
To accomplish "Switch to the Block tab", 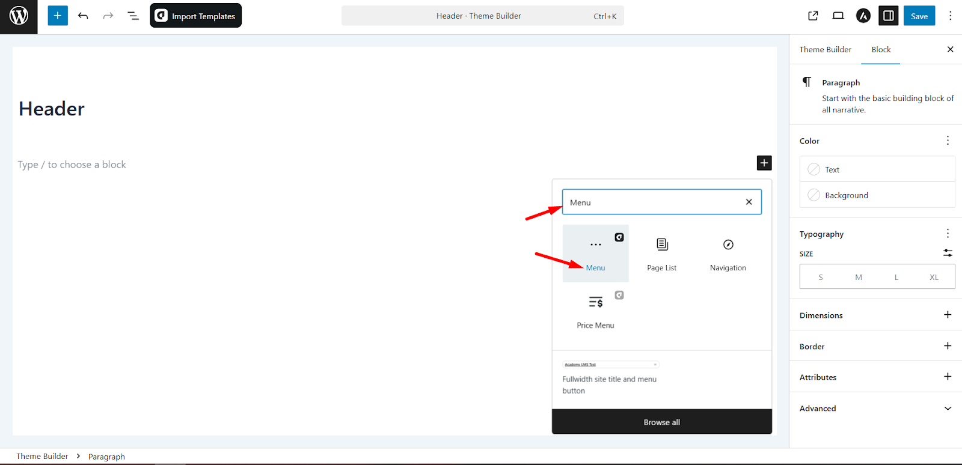I will 881,49.
